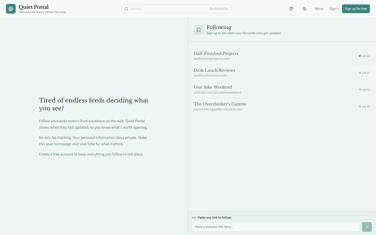Viewport: 376px width, 235px height.
Task: Toggle dark mode with moon icon
Action: pos(304,9)
